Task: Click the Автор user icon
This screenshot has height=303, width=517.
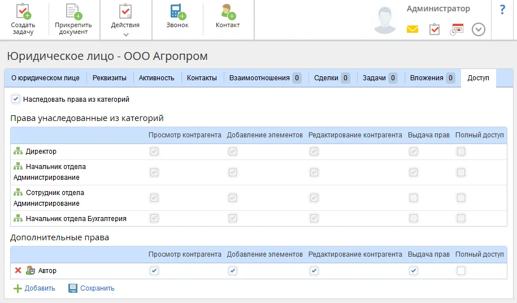Action: pyautogui.click(x=31, y=270)
